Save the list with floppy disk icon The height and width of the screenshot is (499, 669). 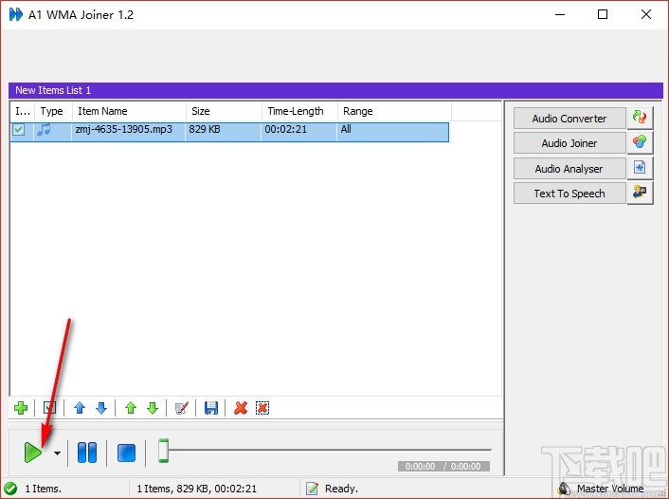point(211,408)
